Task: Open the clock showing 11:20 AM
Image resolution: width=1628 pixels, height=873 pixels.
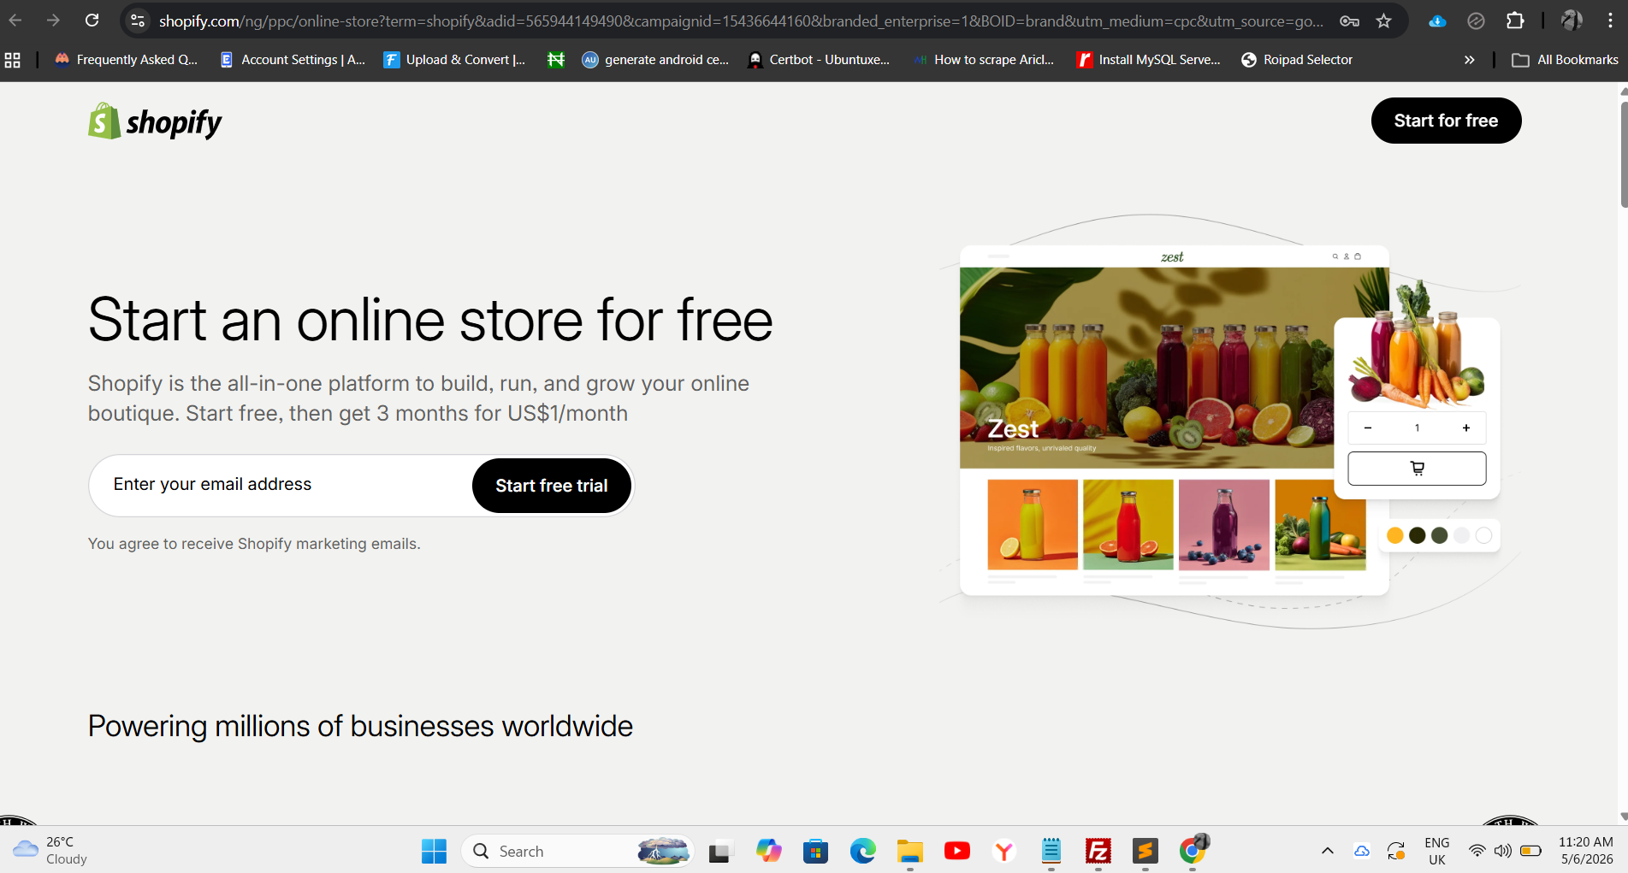Action: [1585, 851]
